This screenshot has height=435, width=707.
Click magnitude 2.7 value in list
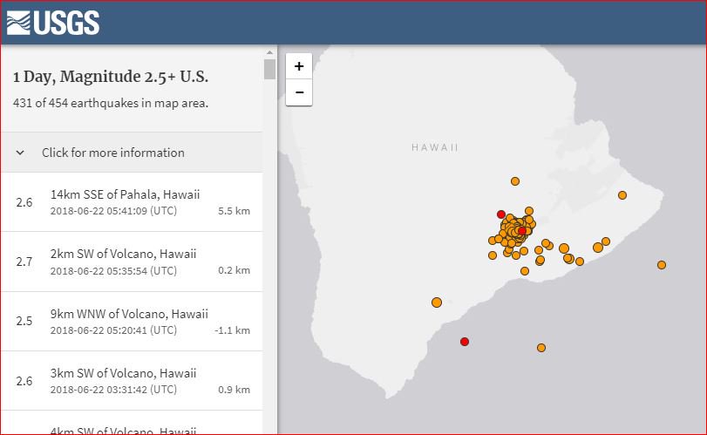point(24,262)
